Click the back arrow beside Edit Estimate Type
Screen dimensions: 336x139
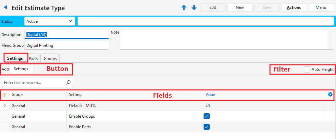[x=5, y=7]
